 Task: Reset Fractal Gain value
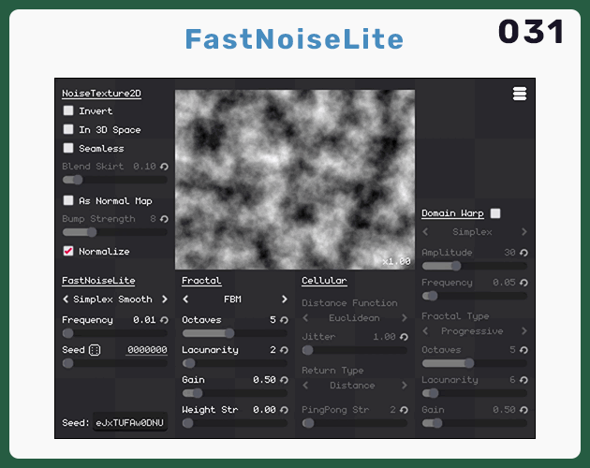point(284,380)
